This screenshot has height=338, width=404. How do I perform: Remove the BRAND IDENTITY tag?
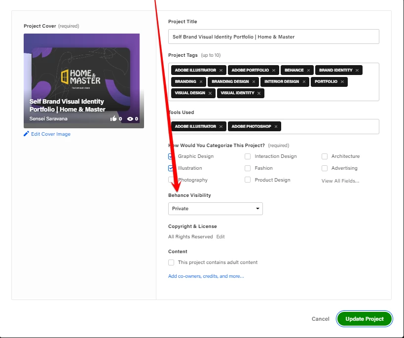pyautogui.click(x=357, y=71)
